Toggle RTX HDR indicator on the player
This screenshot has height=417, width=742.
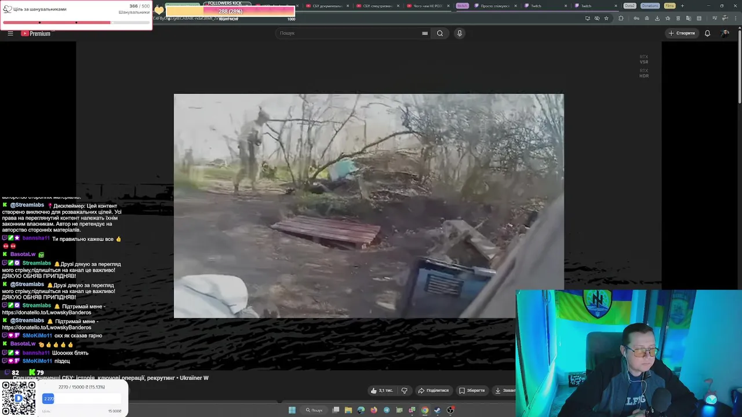pyautogui.click(x=644, y=73)
